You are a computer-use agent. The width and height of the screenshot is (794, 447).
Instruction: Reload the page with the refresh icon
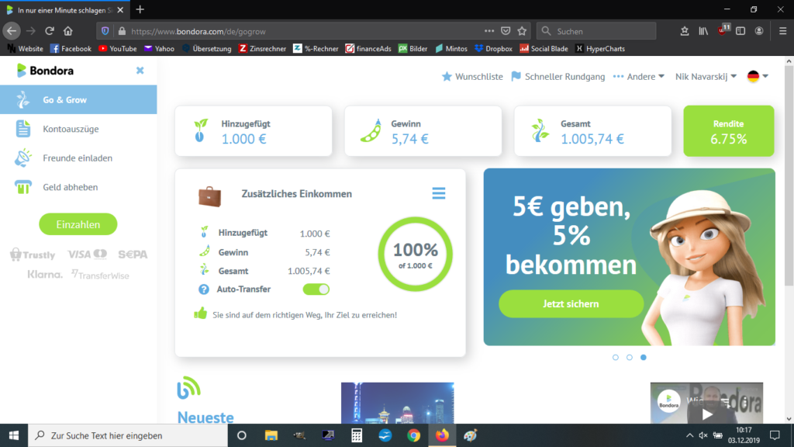click(x=49, y=31)
